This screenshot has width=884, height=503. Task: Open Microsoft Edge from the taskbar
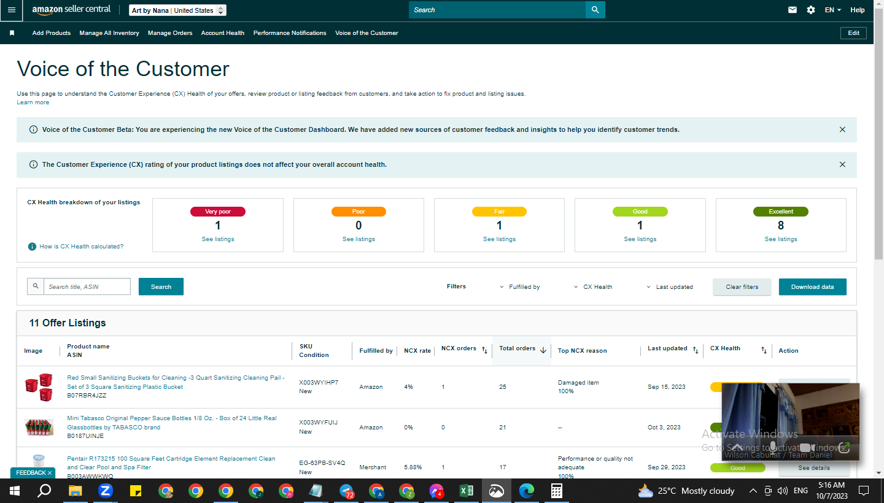pyautogui.click(x=527, y=491)
